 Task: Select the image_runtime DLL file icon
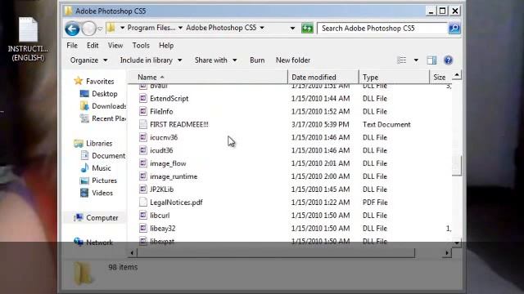tap(143, 176)
